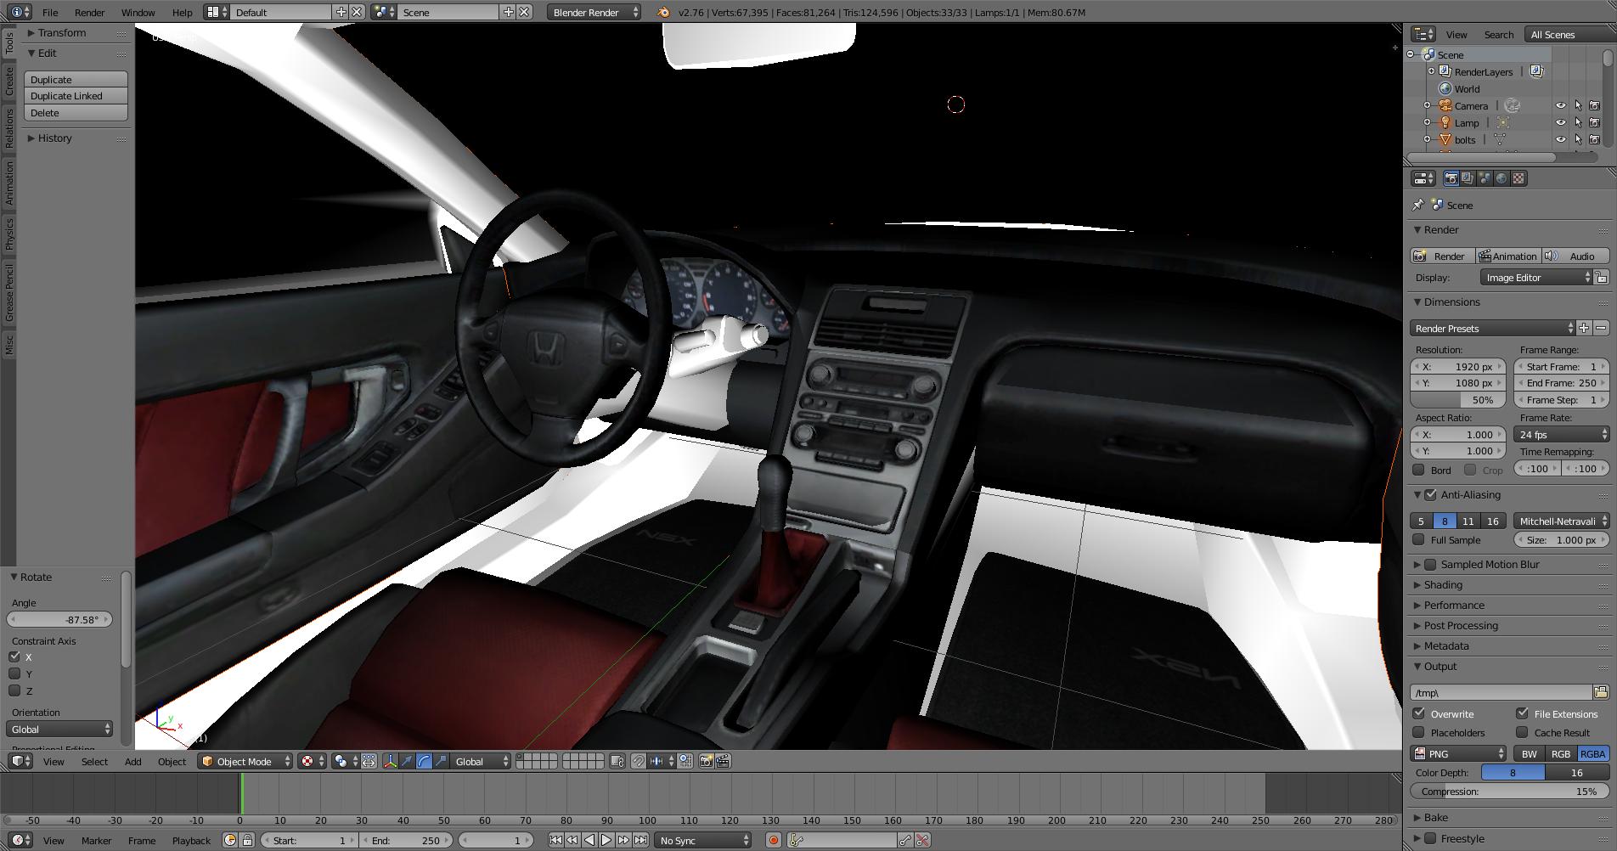This screenshot has width=1617, height=851.
Task: Click the Delete button in Edit panel
Action: coord(76,113)
